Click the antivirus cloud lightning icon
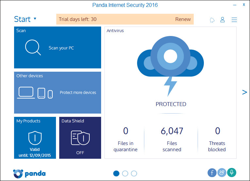The image size is (250, 181). [x=170, y=66]
